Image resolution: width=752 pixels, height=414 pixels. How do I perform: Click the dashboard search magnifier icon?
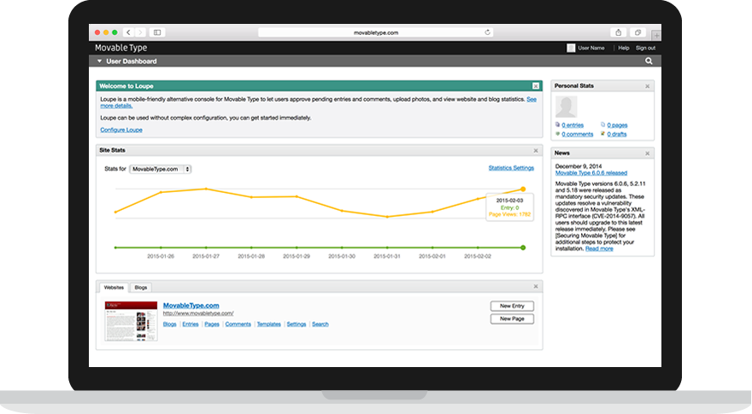(x=649, y=61)
